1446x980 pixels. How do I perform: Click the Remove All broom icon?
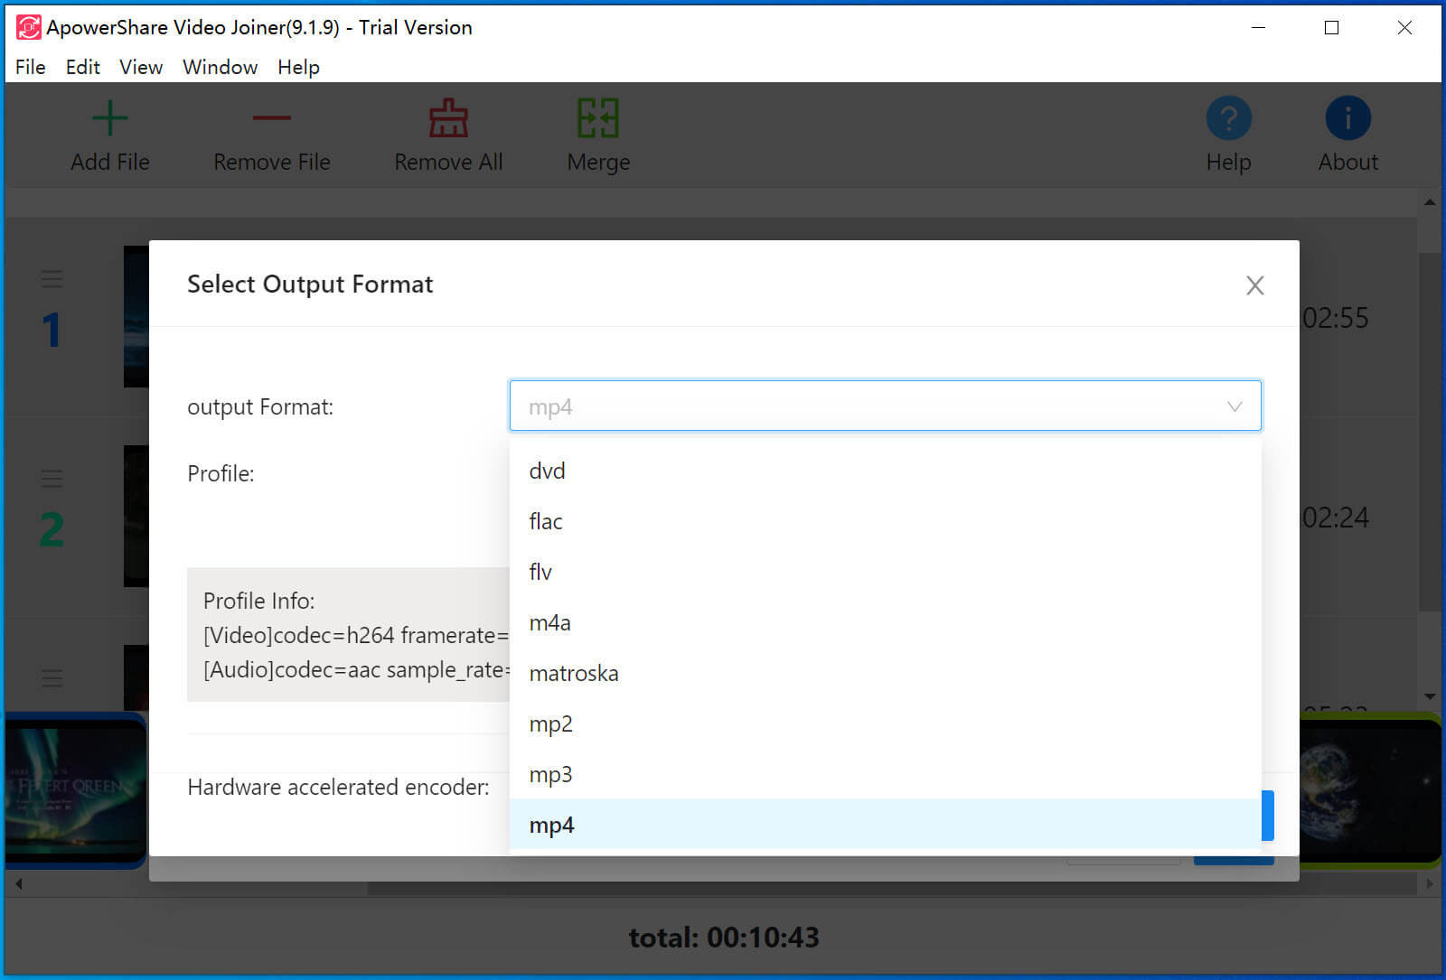tap(448, 118)
